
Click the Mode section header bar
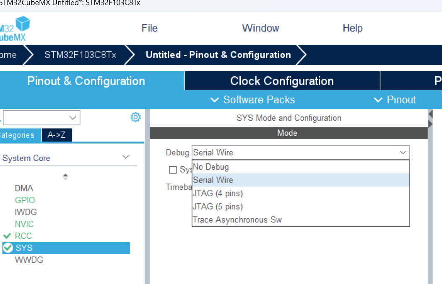[x=289, y=133]
